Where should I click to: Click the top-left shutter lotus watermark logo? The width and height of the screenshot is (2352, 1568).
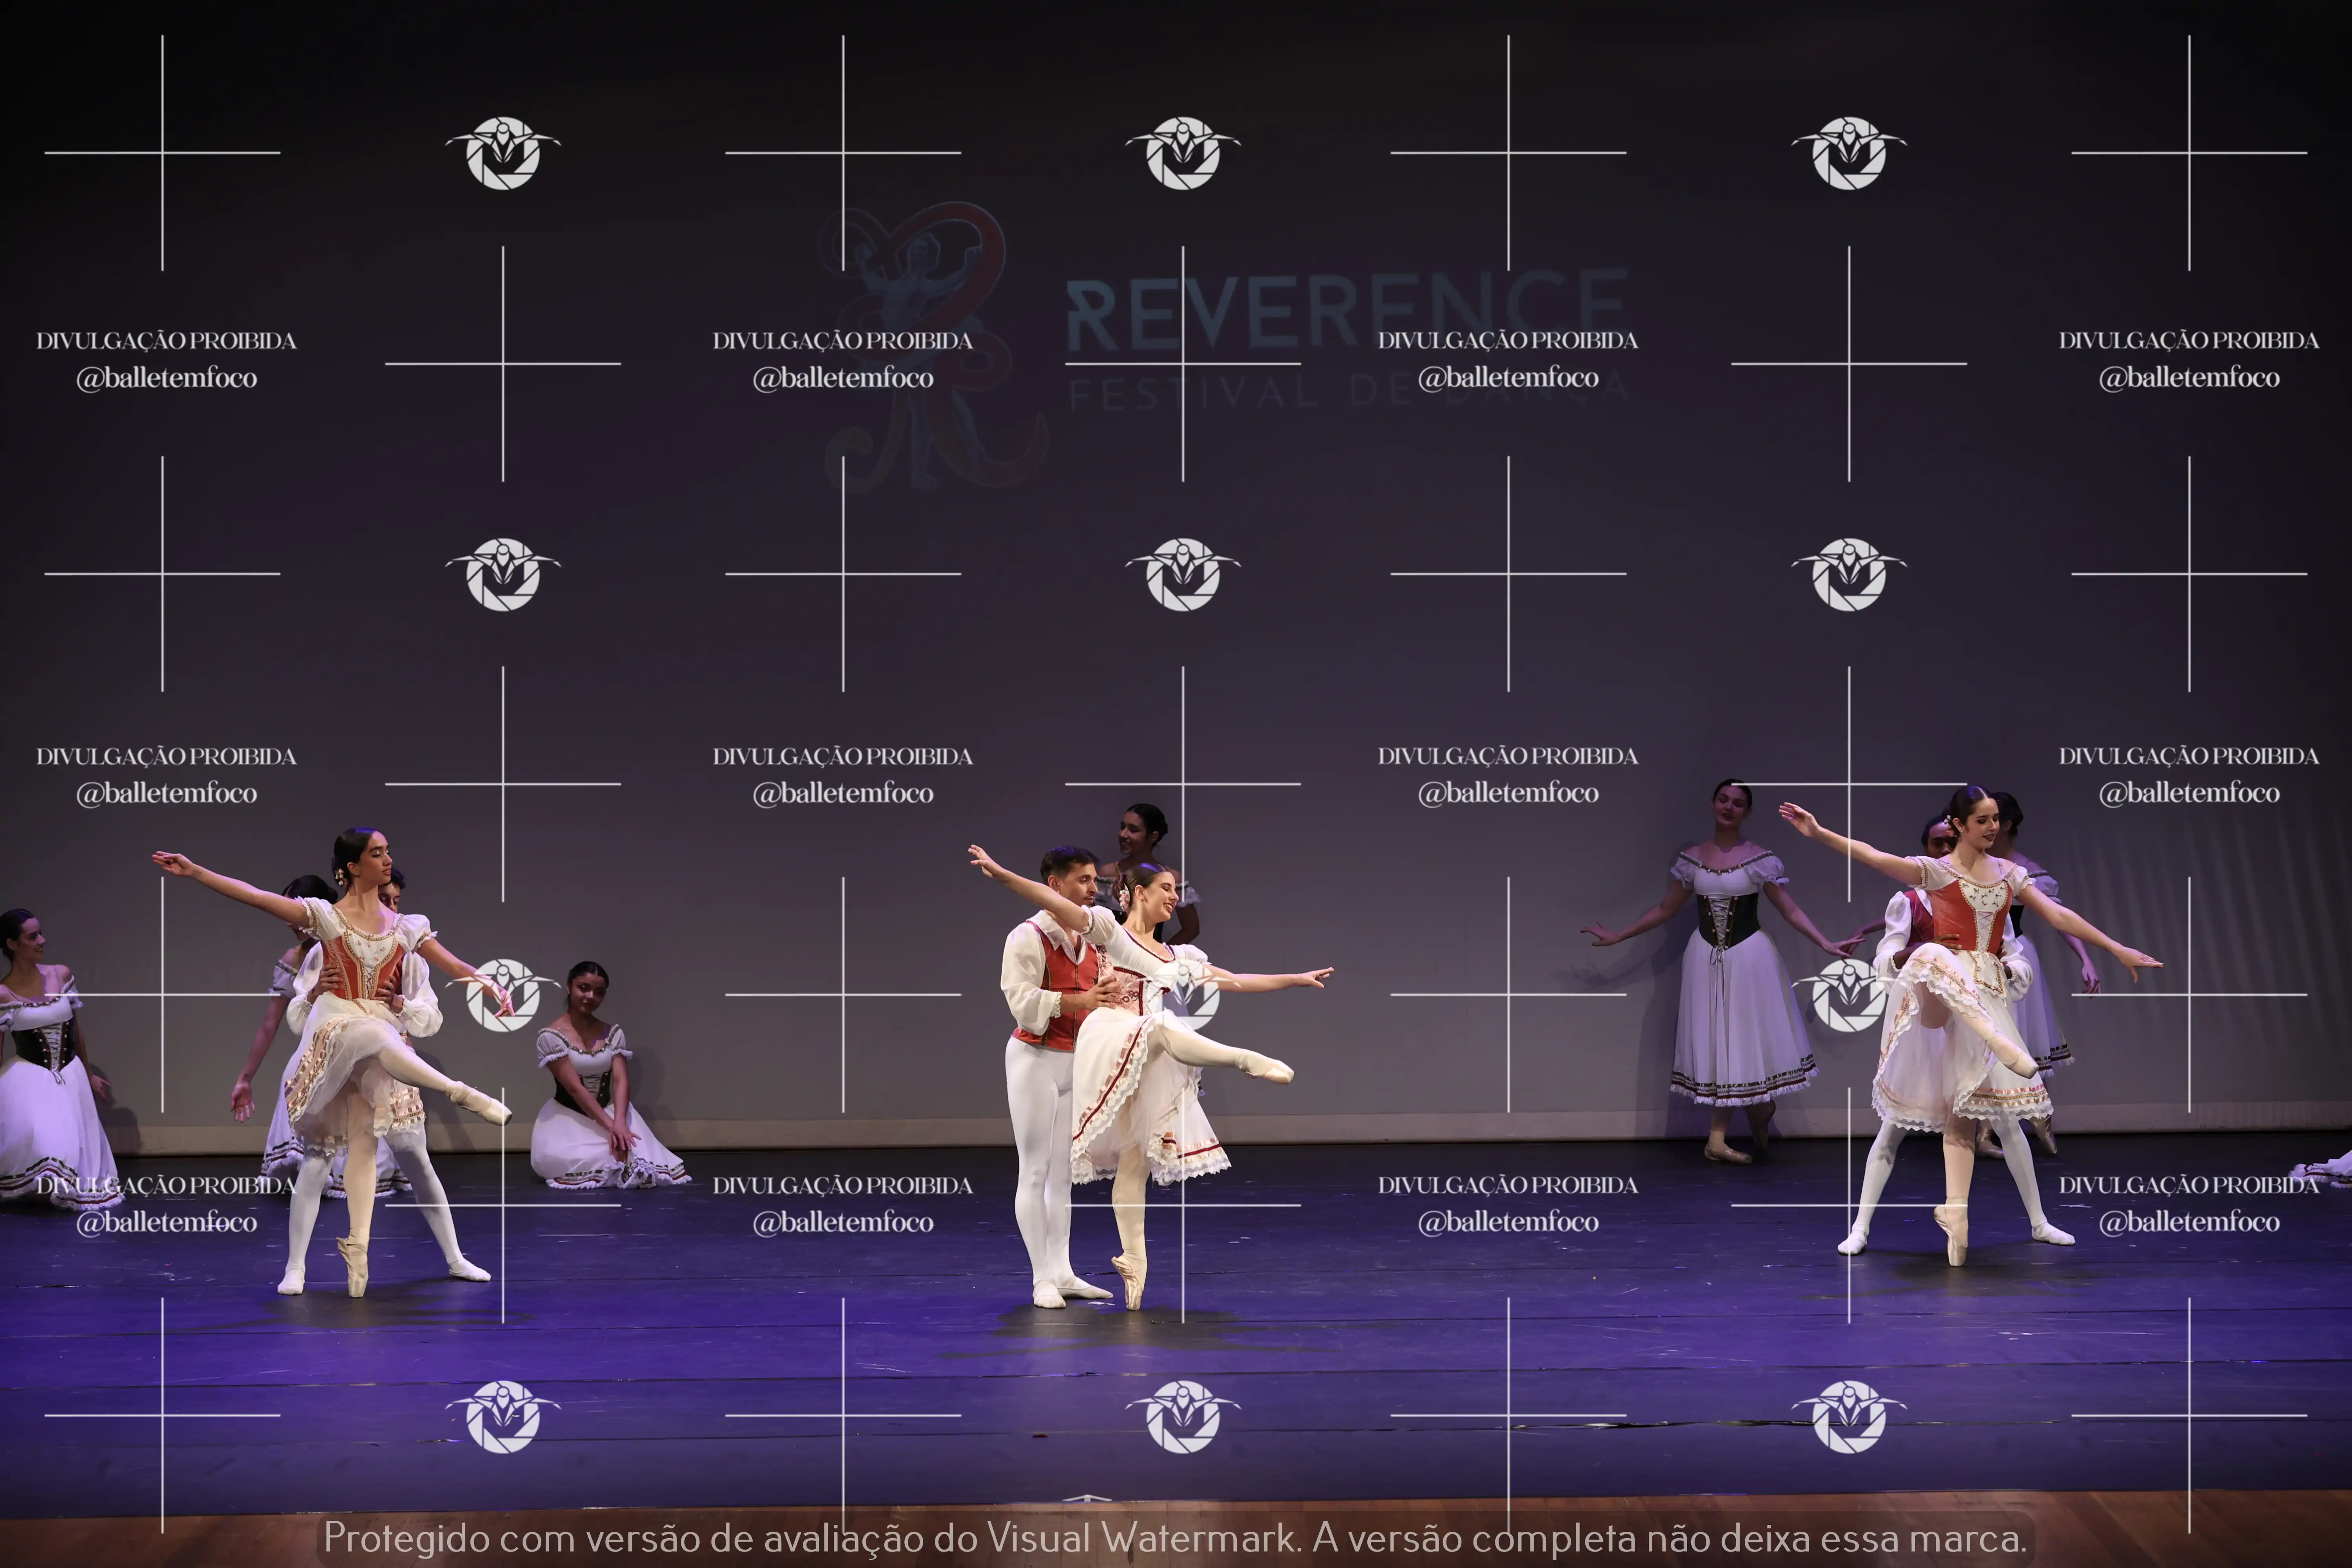click(502, 153)
